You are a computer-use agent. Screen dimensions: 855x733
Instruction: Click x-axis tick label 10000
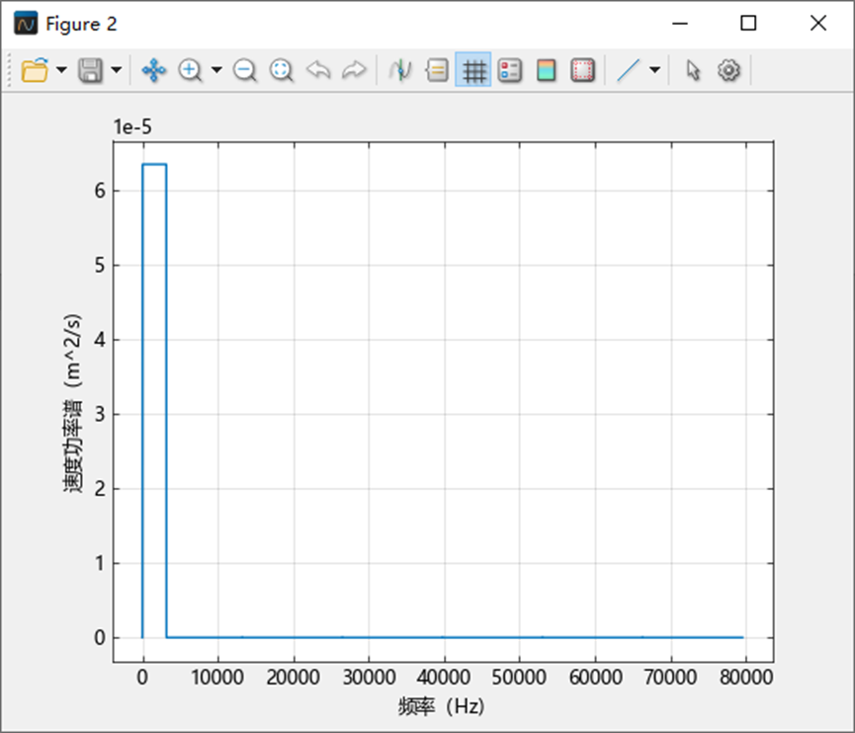[x=217, y=678]
